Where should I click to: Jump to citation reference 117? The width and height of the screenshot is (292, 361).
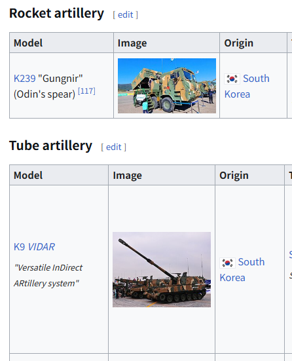tap(86, 91)
